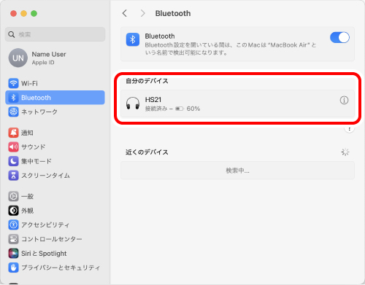This screenshot has height=285, width=365.
Task: Select Bluetooth in the sidebar
Action: tap(55, 98)
